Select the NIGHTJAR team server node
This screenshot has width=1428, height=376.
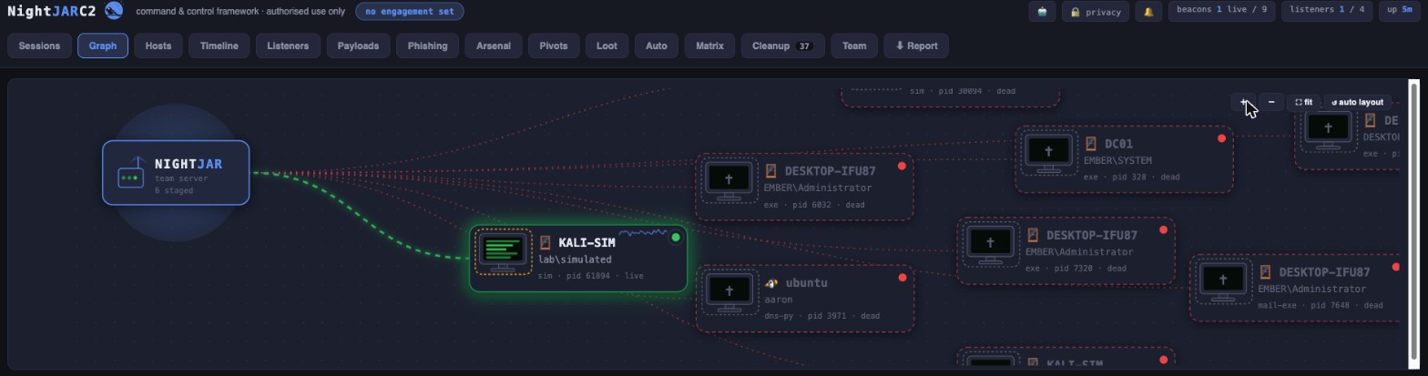pyautogui.click(x=176, y=173)
